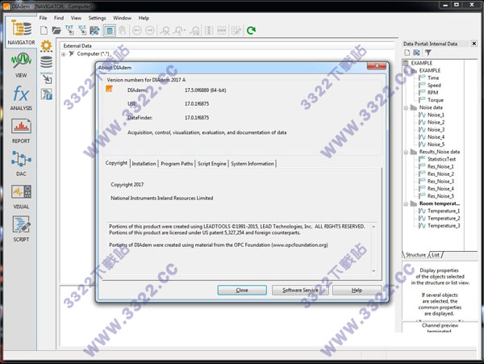Click the Close button in About dialog

[x=242, y=291]
